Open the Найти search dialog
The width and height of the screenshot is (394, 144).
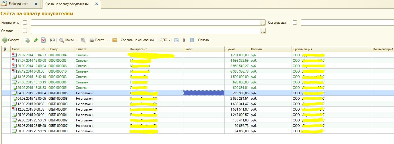click(x=68, y=40)
